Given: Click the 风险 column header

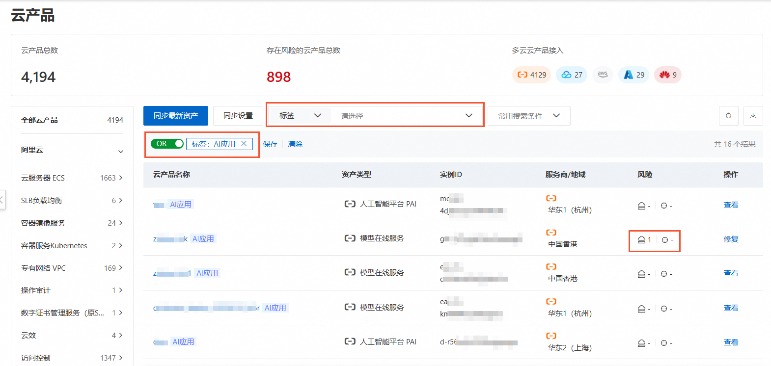Looking at the screenshot, I should point(645,174).
